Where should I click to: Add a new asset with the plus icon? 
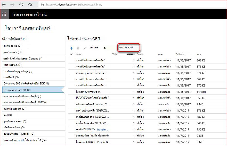[71, 48]
